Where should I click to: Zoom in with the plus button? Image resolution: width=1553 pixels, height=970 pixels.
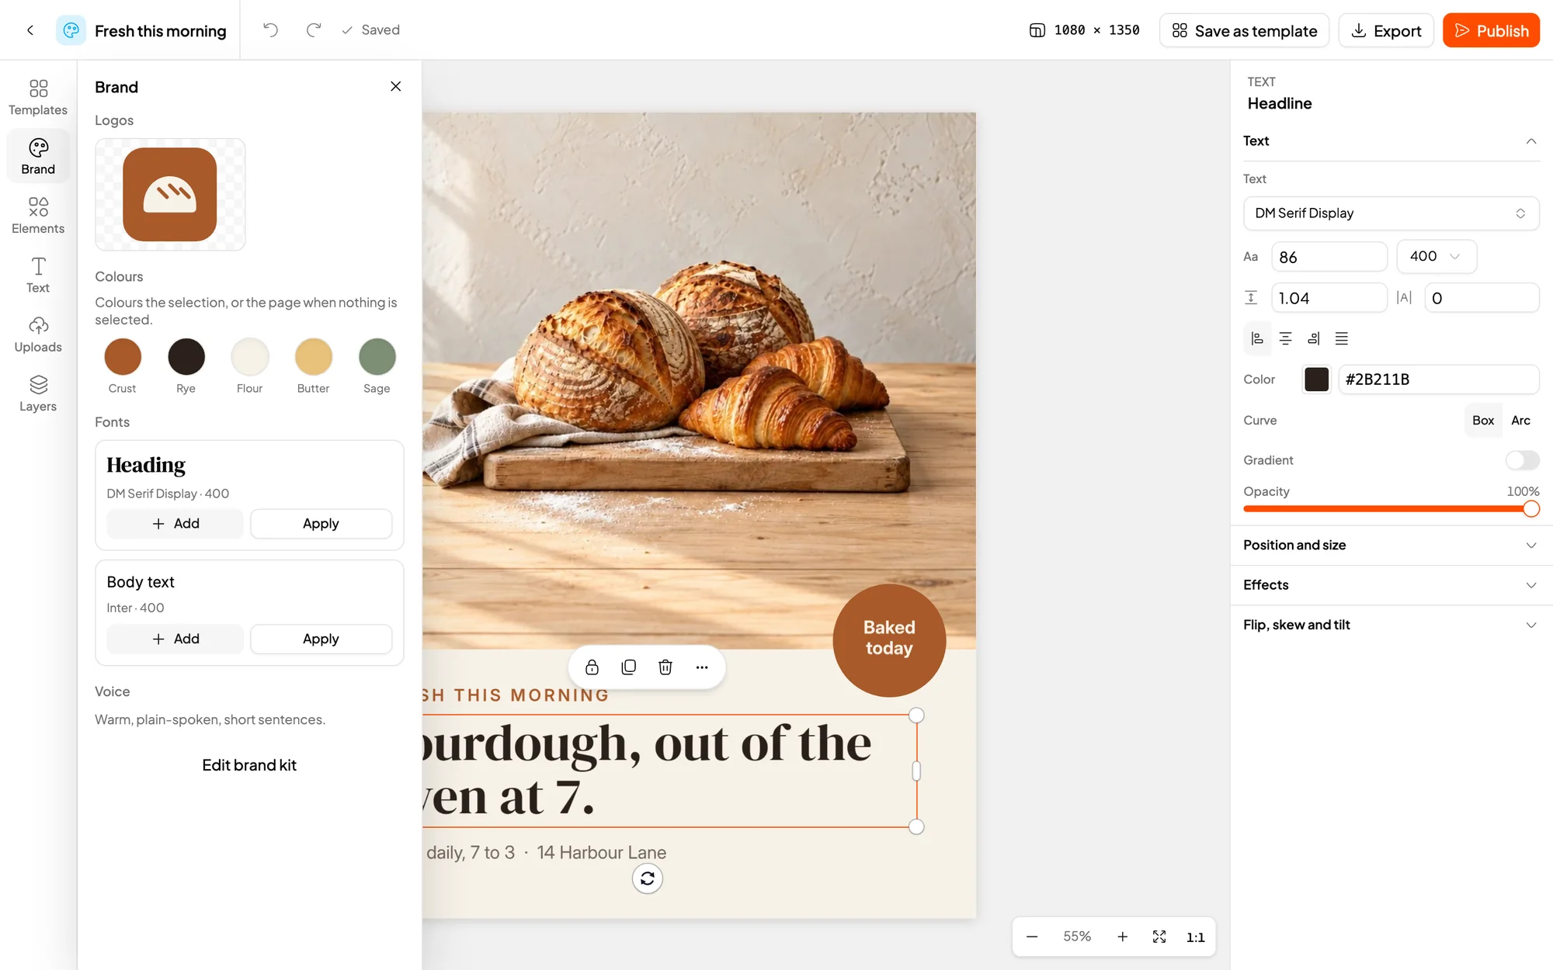(x=1122, y=937)
